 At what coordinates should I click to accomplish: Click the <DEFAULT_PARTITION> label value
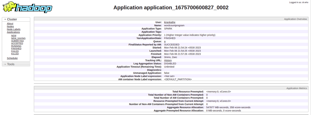coord(178,79)
